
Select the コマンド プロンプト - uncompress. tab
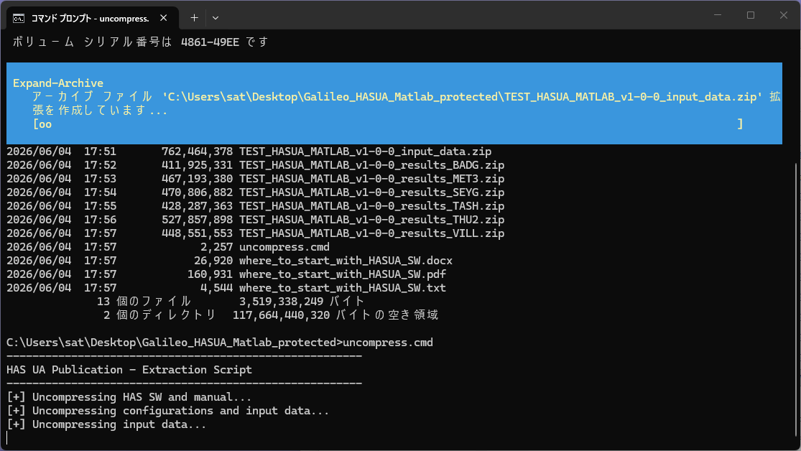(x=93, y=18)
